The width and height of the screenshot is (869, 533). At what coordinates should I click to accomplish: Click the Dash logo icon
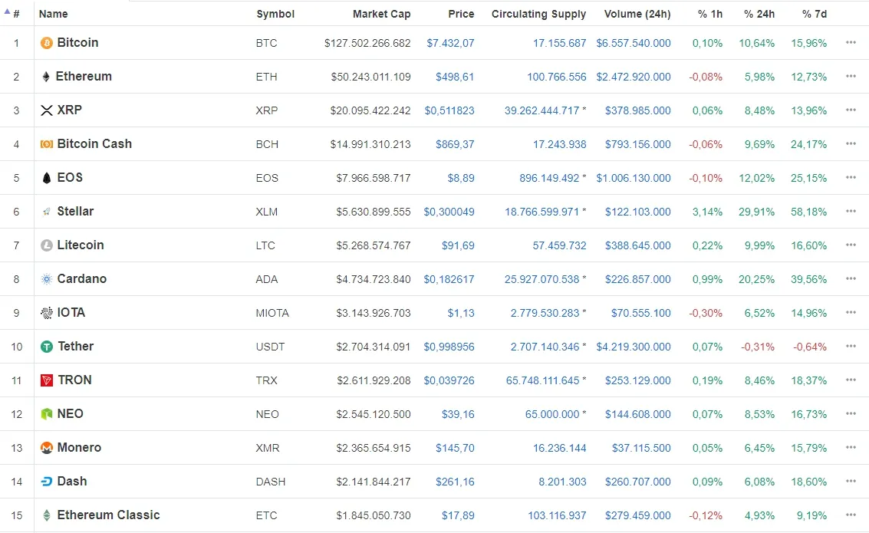(47, 482)
